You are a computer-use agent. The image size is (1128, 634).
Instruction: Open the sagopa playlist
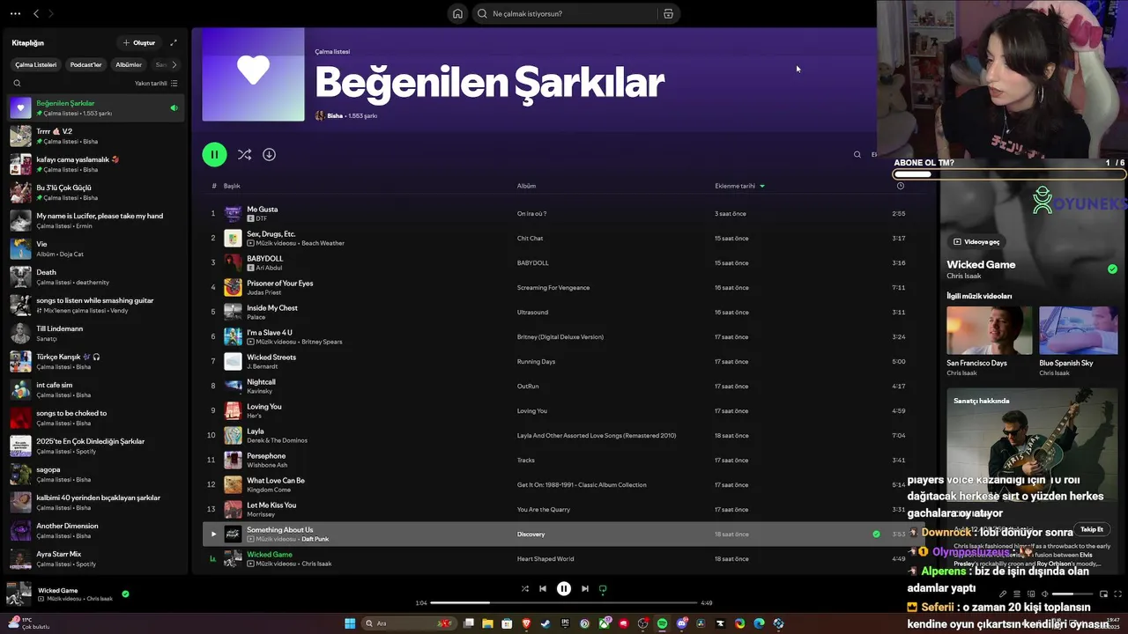(93, 474)
